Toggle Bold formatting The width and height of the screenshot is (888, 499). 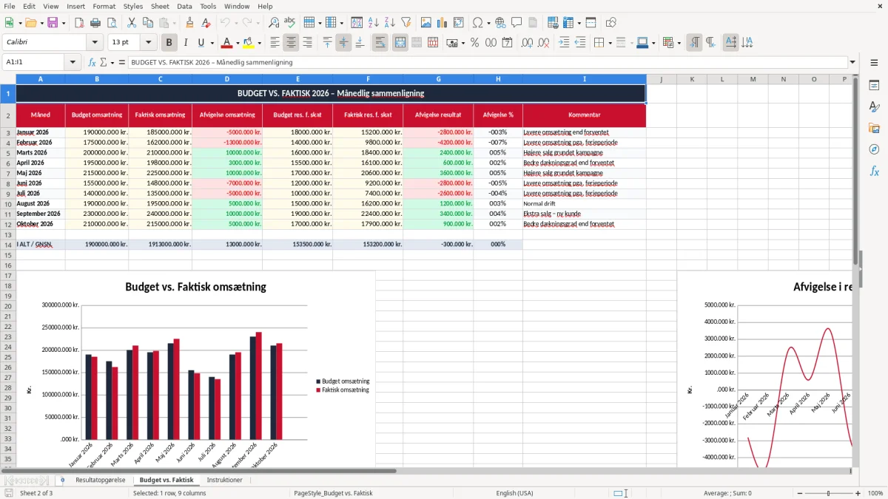(169, 43)
